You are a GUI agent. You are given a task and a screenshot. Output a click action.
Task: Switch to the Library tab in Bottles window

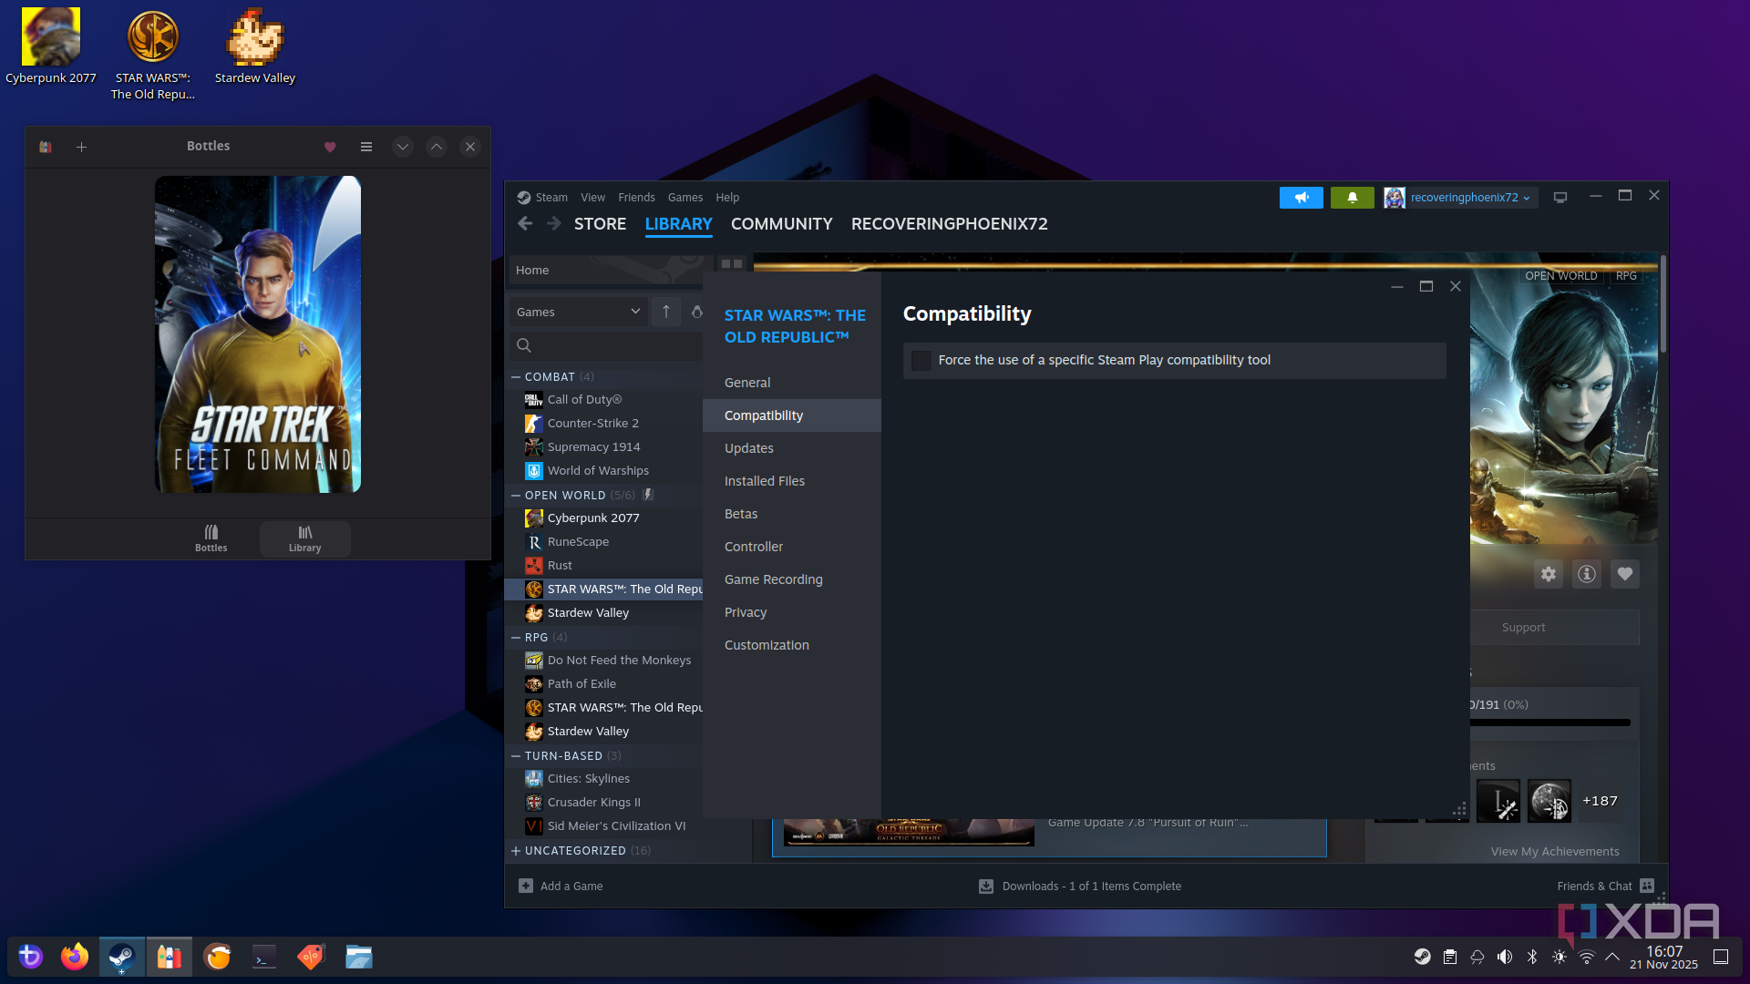pos(304,538)
